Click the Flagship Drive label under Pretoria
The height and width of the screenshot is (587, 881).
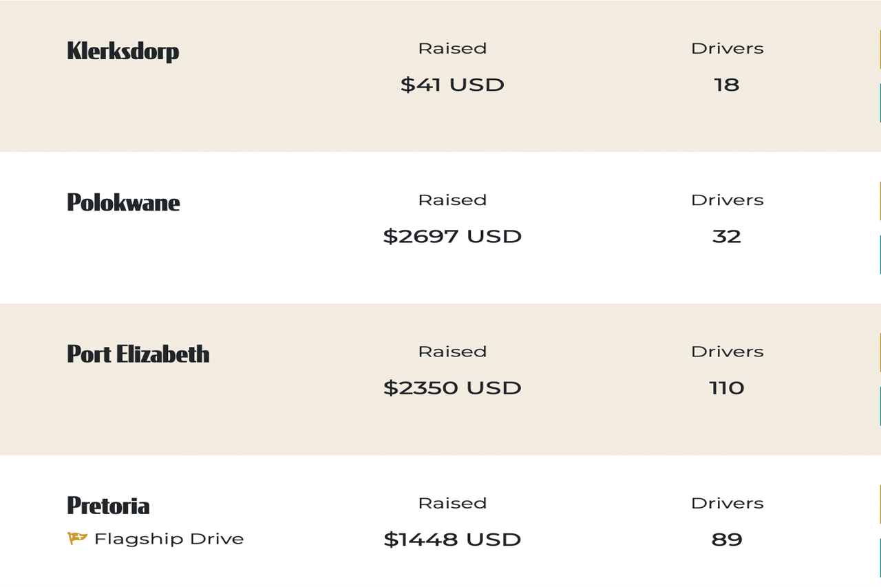[169, 539]
